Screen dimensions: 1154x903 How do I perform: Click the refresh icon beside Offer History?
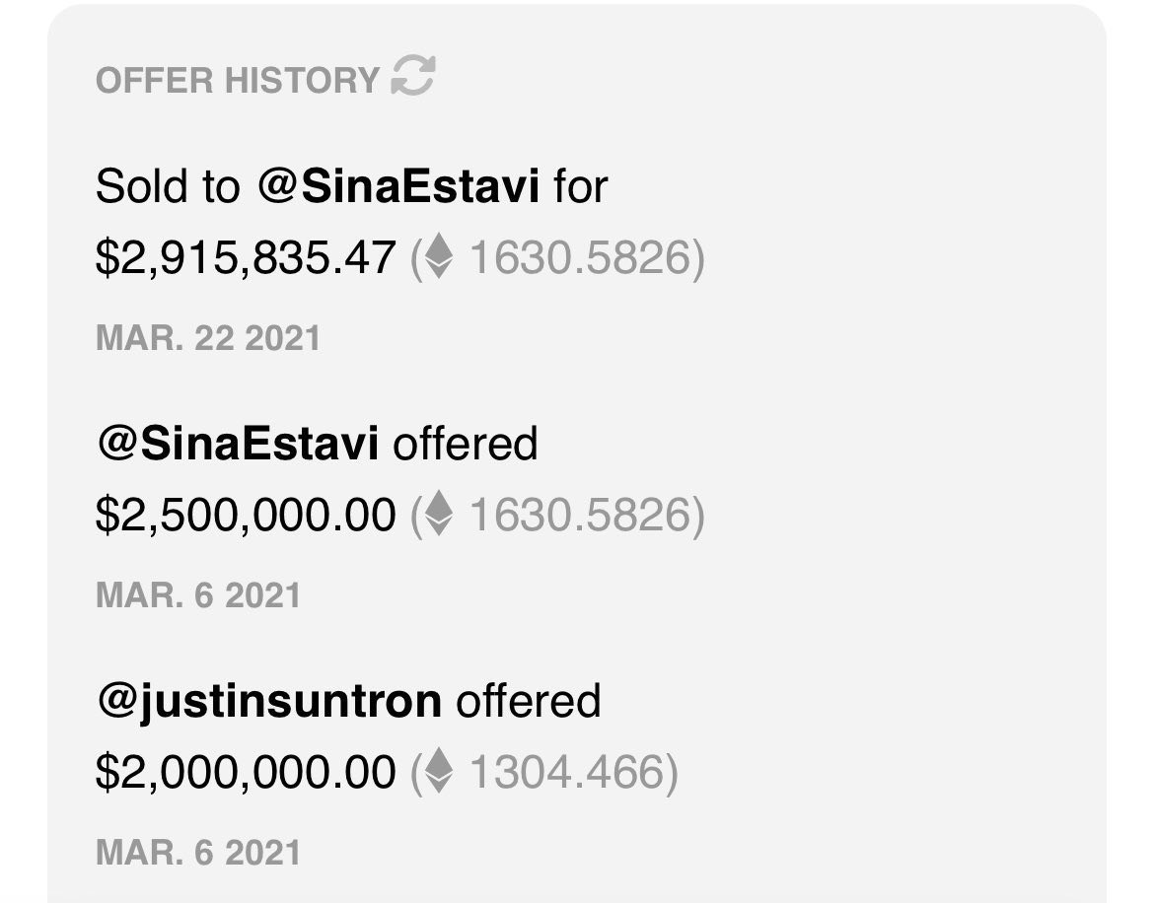coord(413,77)
